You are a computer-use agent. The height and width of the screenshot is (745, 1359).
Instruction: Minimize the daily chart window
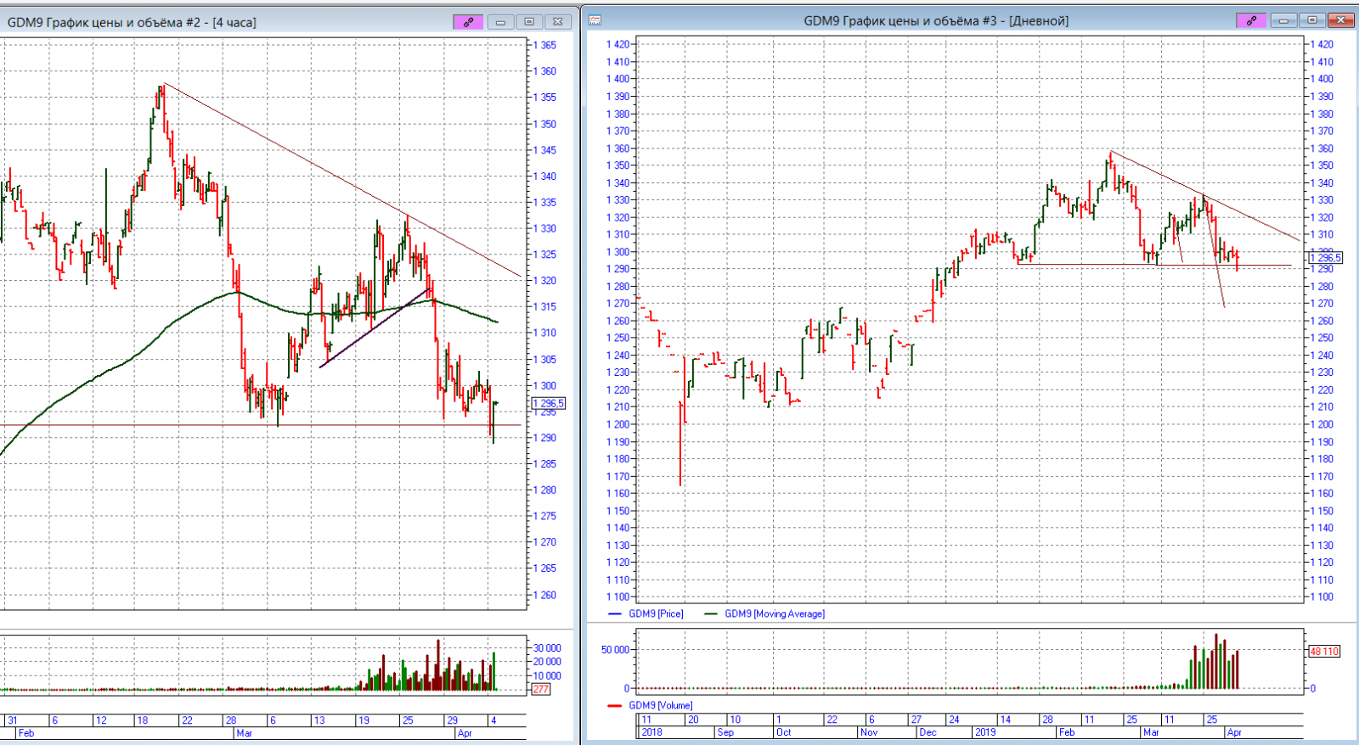[1283, 20]
